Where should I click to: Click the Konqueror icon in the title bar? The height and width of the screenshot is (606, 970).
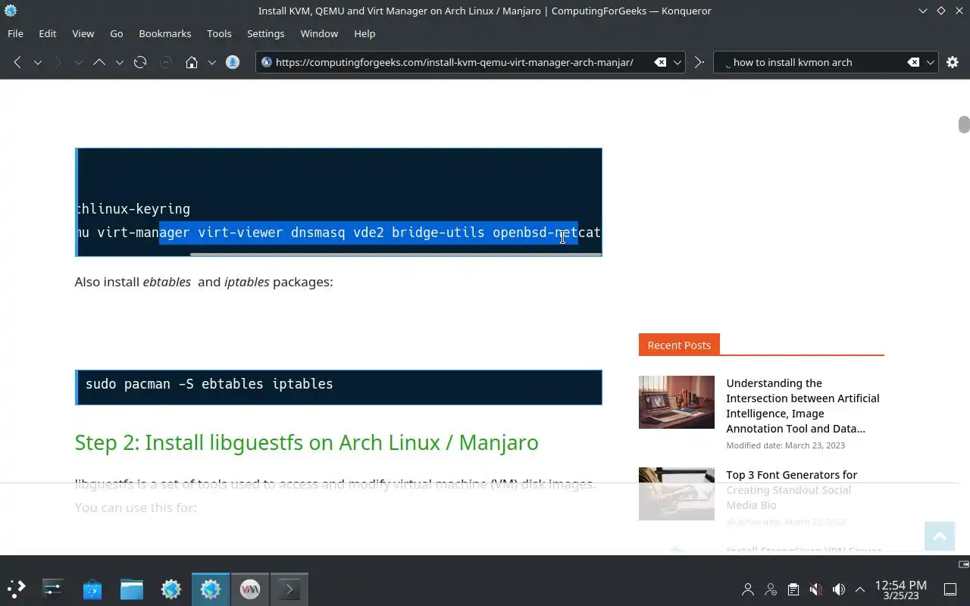(11, 11)
